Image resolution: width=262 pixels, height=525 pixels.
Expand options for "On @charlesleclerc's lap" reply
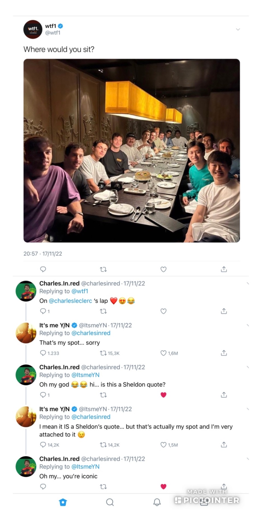pyautogui.click(x=248, y=284)
